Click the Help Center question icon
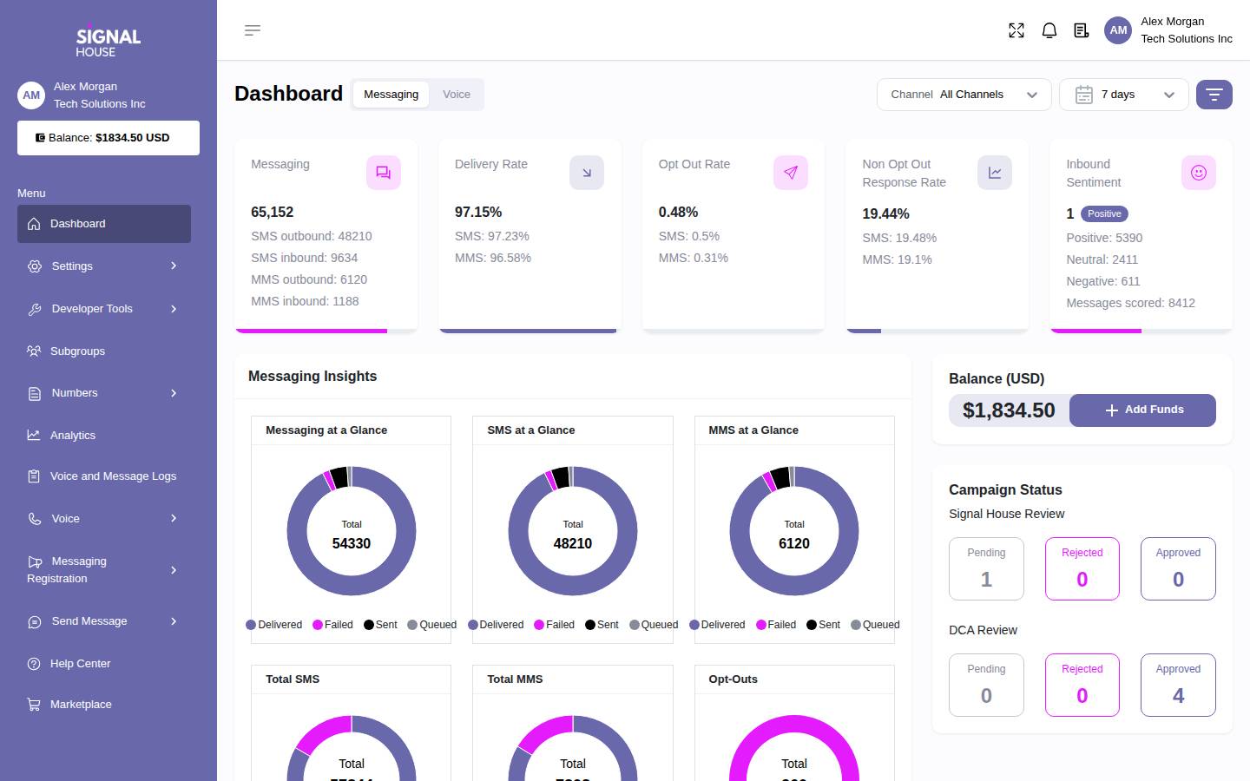Screen dimensions: 1250x781 [34, 664]
